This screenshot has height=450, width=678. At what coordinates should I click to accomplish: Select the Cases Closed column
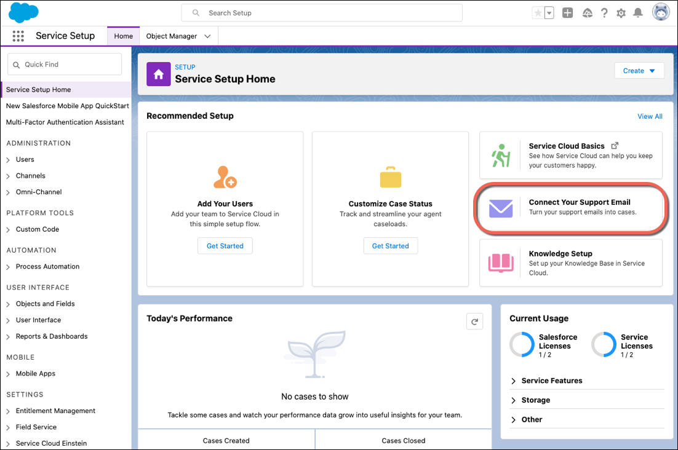click(x=404, y=440)
